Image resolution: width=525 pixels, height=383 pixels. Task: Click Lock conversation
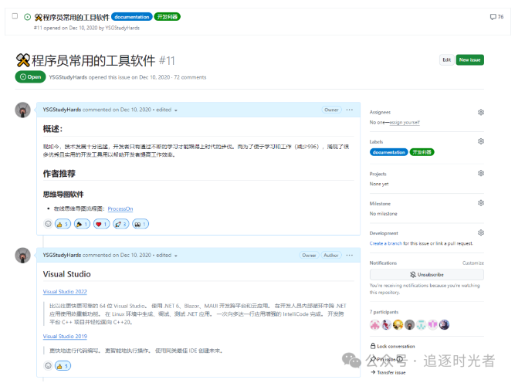[392, 346]
